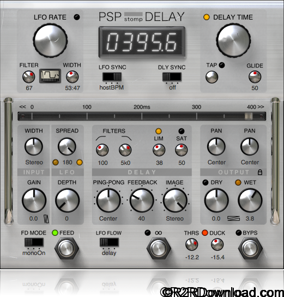Click the right PAN knob
This screenshot has width=284, height=297.
click(250, 147)
